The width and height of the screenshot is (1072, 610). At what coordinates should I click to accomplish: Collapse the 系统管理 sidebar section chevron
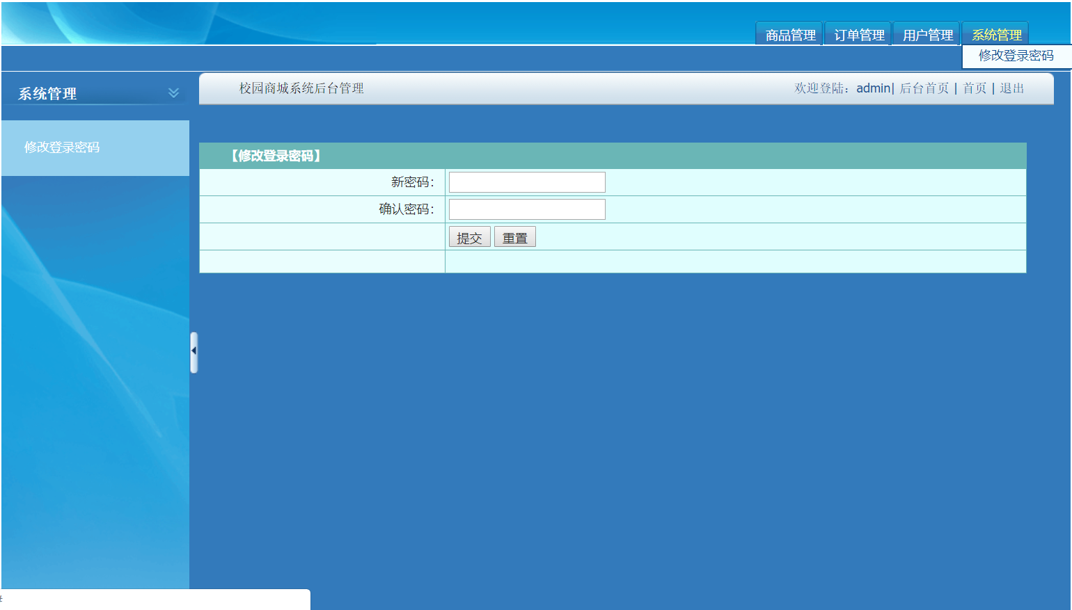[173, 93]
